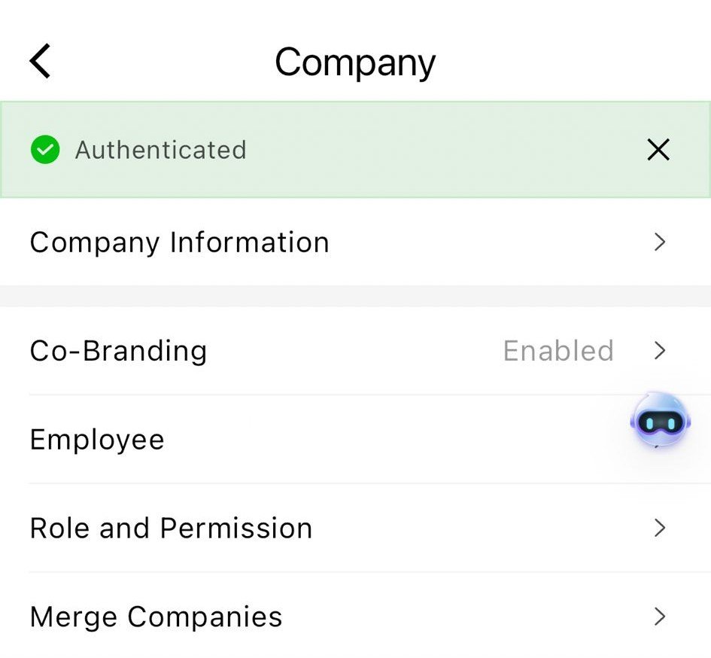Tap the Role and Permission arrow
This screenshot has width=711, height=658.
(x=660, y=528)
